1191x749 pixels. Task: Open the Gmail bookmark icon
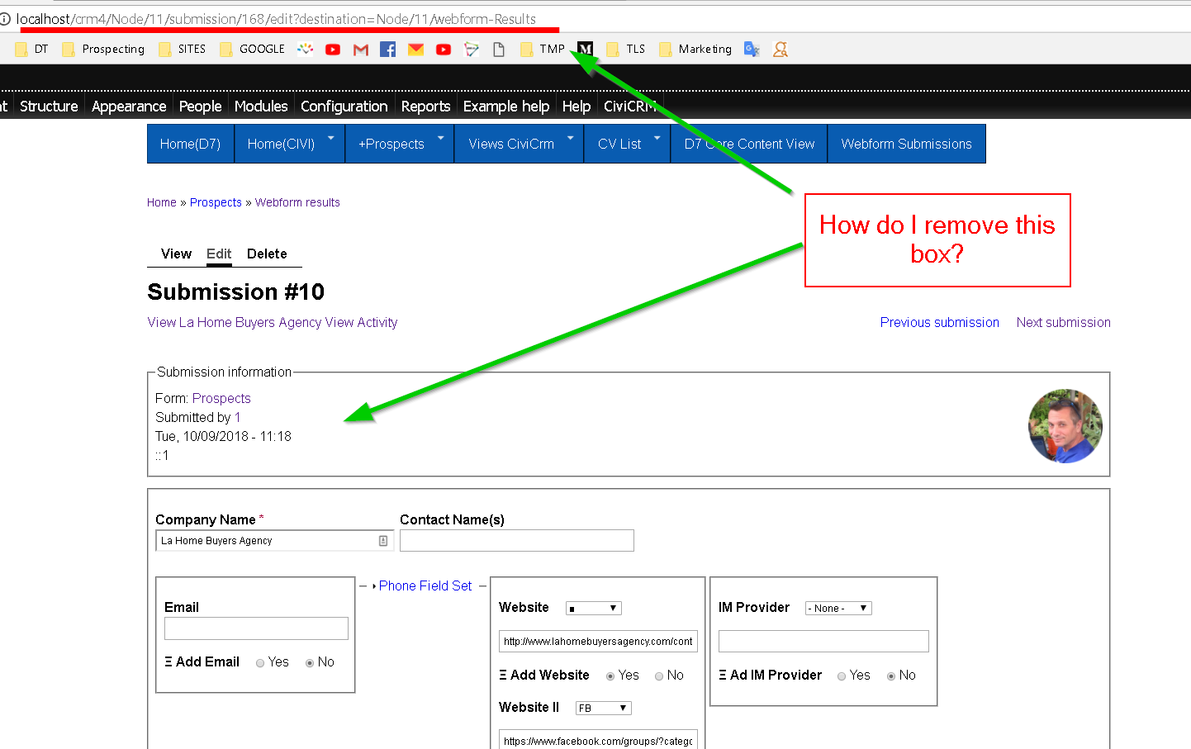[360, 50]
